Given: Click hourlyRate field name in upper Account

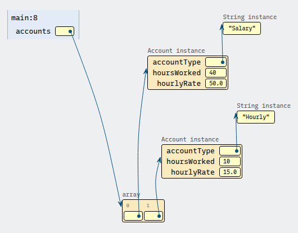Looking at the screenshot, I should click(x=179, y=84).
